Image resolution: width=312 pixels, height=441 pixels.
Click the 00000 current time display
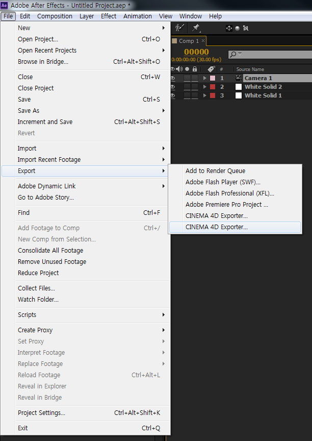(196, 52)
